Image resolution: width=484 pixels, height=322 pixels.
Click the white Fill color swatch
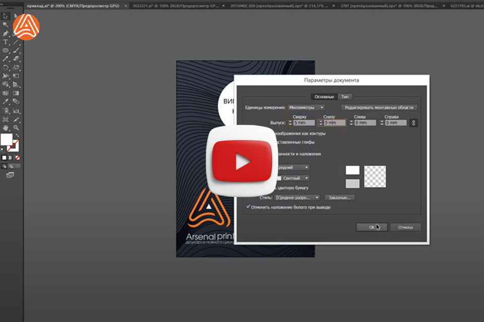click(7, 139)
